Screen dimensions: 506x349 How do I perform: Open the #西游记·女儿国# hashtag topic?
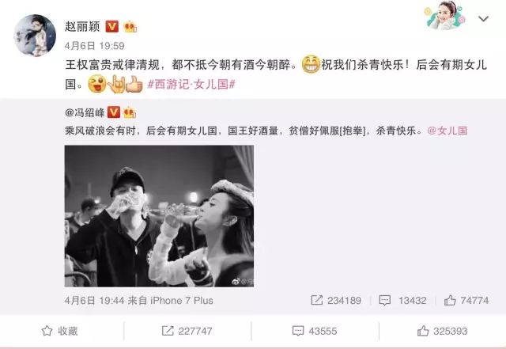pyautogui.click(x=191, y=85)
